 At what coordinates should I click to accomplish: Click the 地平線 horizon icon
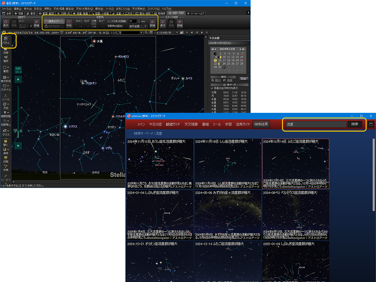6,97
